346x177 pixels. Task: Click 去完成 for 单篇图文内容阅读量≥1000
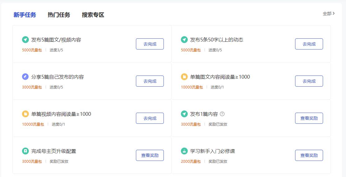tap(309, 81)
